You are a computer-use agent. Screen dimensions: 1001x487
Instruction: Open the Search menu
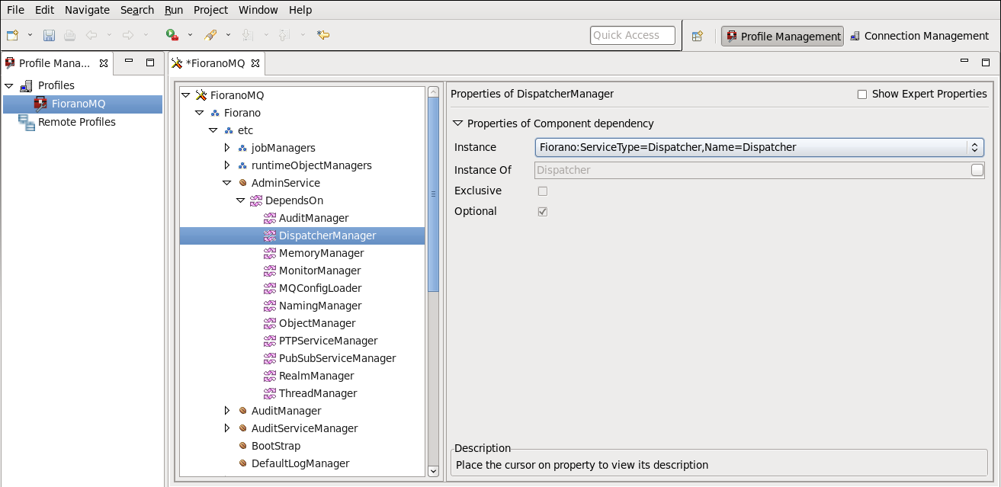pos(137,10)
